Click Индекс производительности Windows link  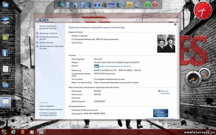coord(115,66)
